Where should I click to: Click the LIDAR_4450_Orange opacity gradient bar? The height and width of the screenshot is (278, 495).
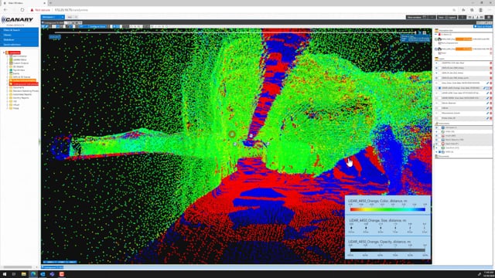tap(387, 250)
